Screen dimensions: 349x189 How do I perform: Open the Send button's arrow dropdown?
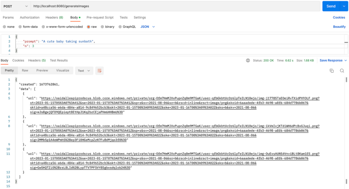point(344,6)
